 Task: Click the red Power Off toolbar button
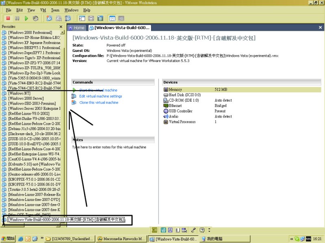click(8, 18)
